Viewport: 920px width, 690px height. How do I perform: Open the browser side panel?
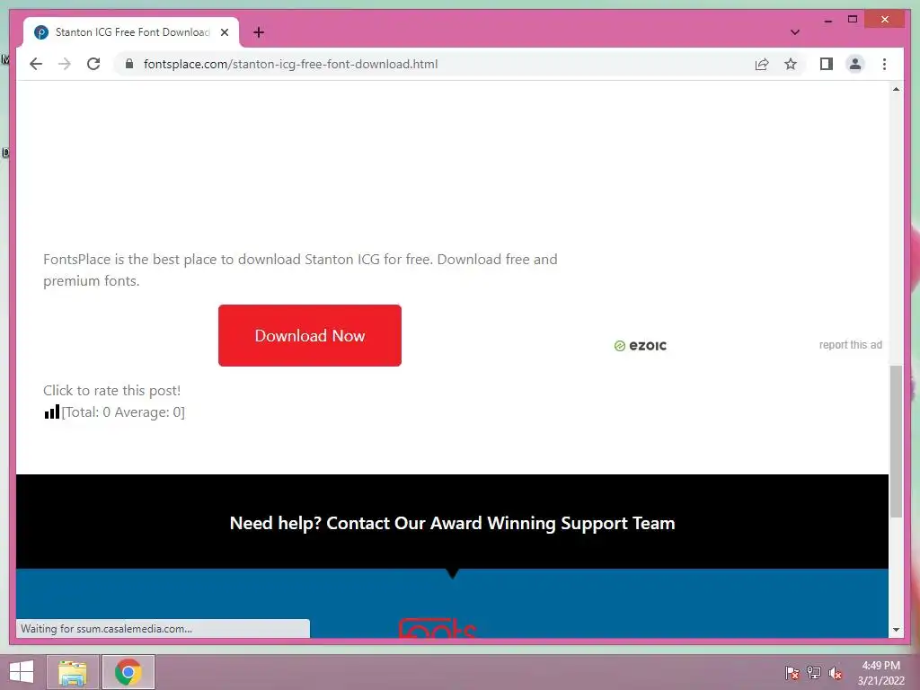(x=827, y=64)
